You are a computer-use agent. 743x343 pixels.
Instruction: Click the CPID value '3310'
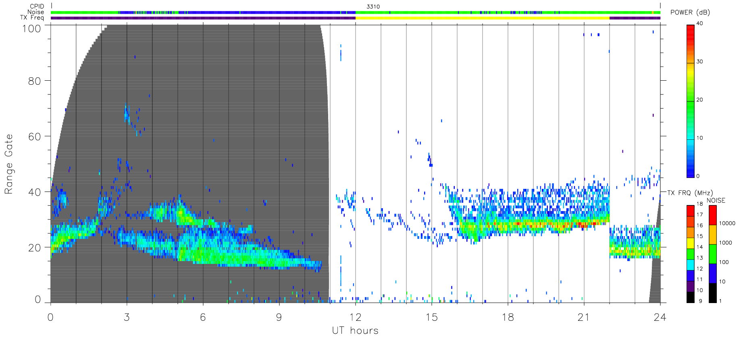point(373,6)
